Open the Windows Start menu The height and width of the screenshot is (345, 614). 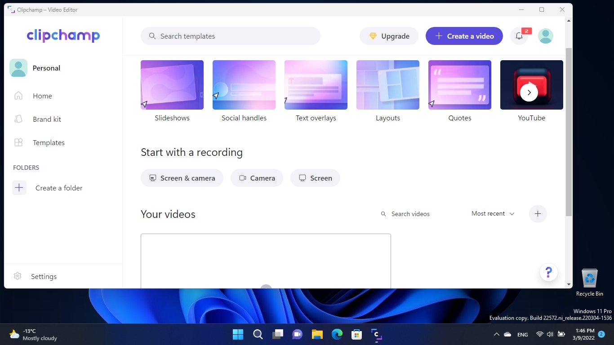(238, 334)
